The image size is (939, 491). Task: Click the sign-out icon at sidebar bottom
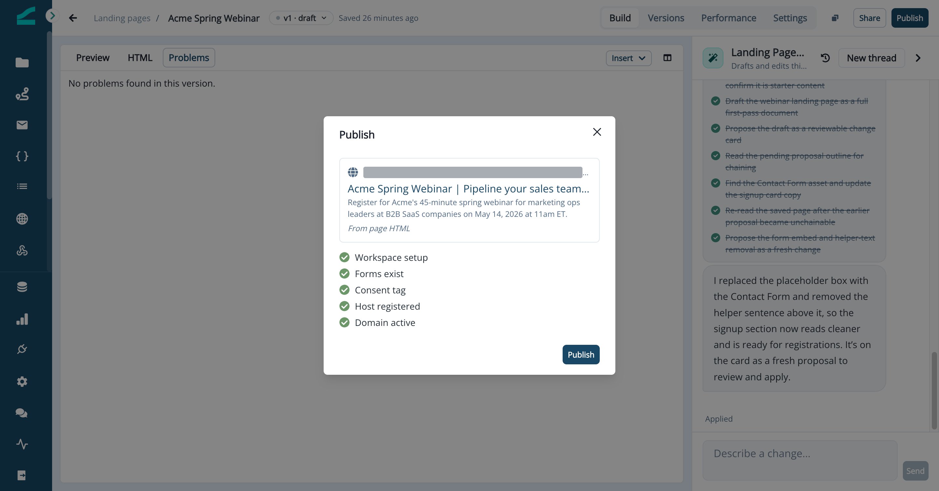click(x=22, y=475)
